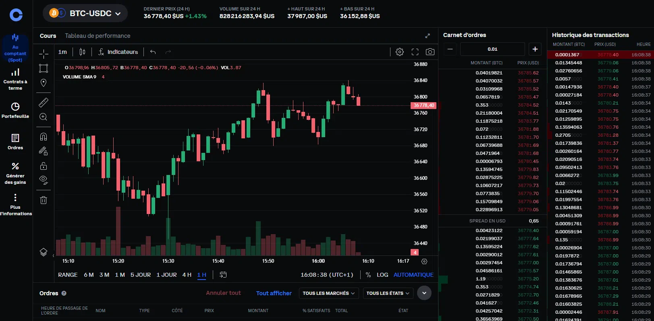Open the Portefeuille sidebar item
Image resolution: width=654 pixels, height=321 pixels.
[x=15, y=110]
